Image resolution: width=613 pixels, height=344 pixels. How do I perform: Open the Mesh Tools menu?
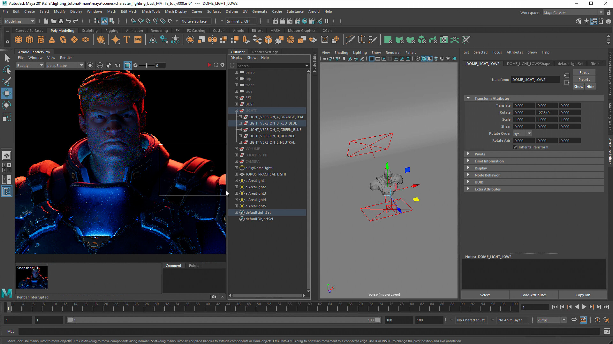click(151, 11)
